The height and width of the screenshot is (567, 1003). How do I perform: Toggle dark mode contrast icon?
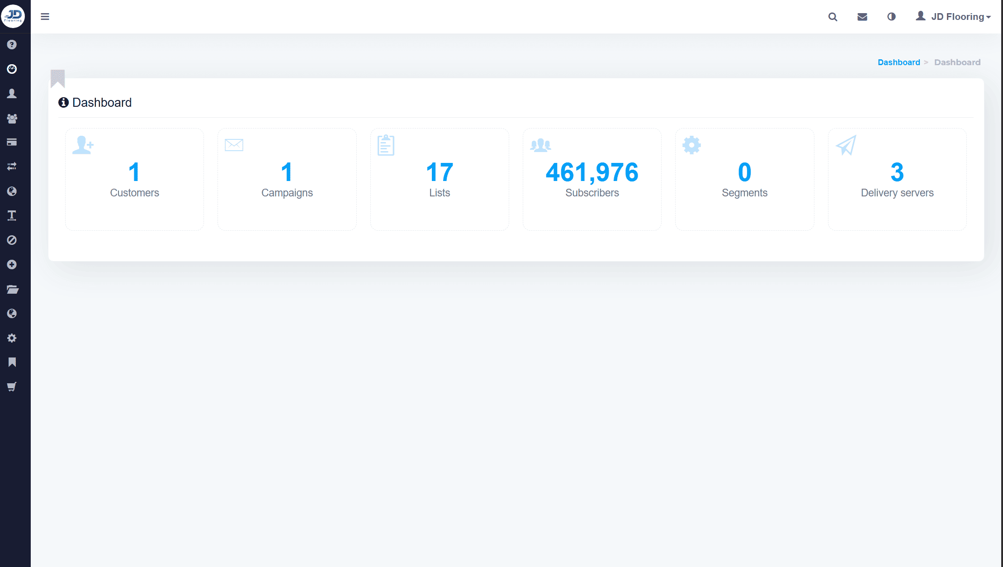click(891, 17)
